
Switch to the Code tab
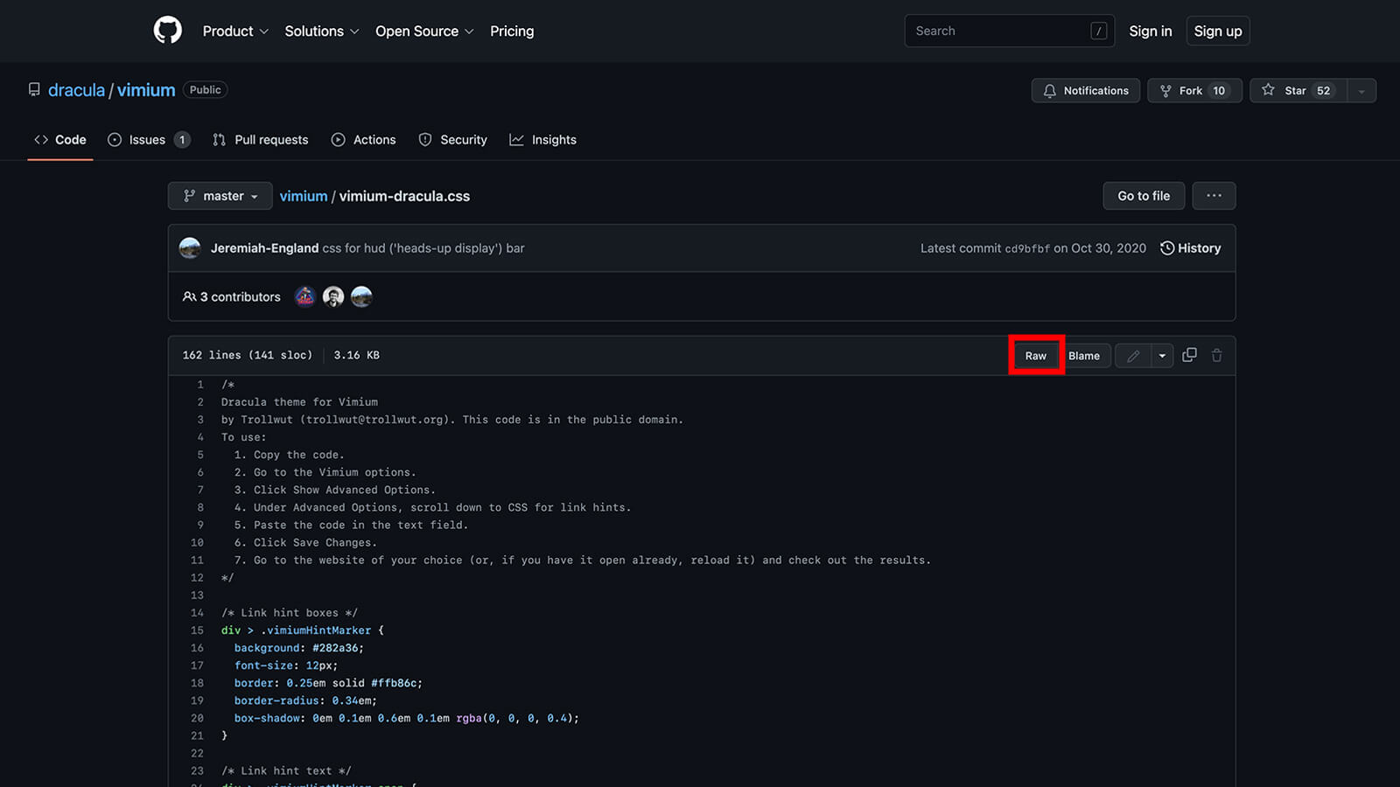coord(60,140)
